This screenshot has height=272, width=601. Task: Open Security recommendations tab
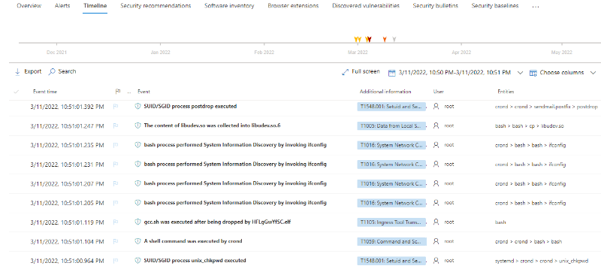(x=156, y=6)
